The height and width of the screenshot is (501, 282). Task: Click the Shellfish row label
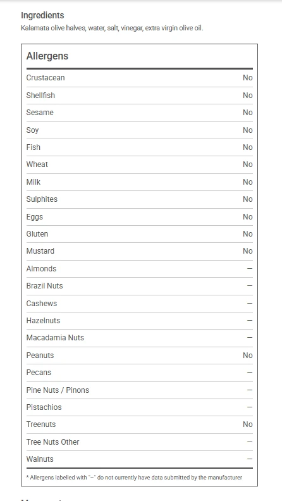(x=40, y=96)
